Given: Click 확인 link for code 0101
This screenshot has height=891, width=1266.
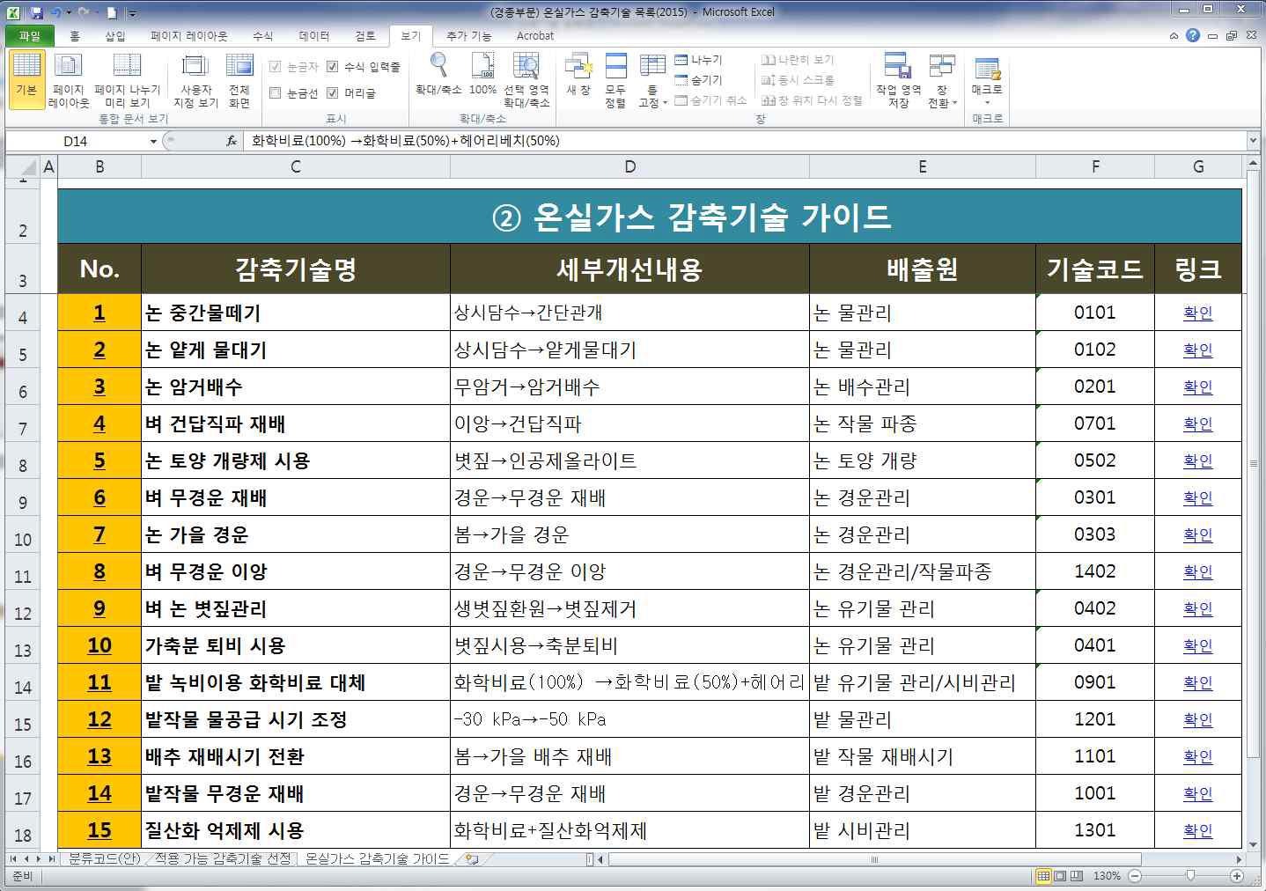Looking at the screenshot, I should [1197, 313].
